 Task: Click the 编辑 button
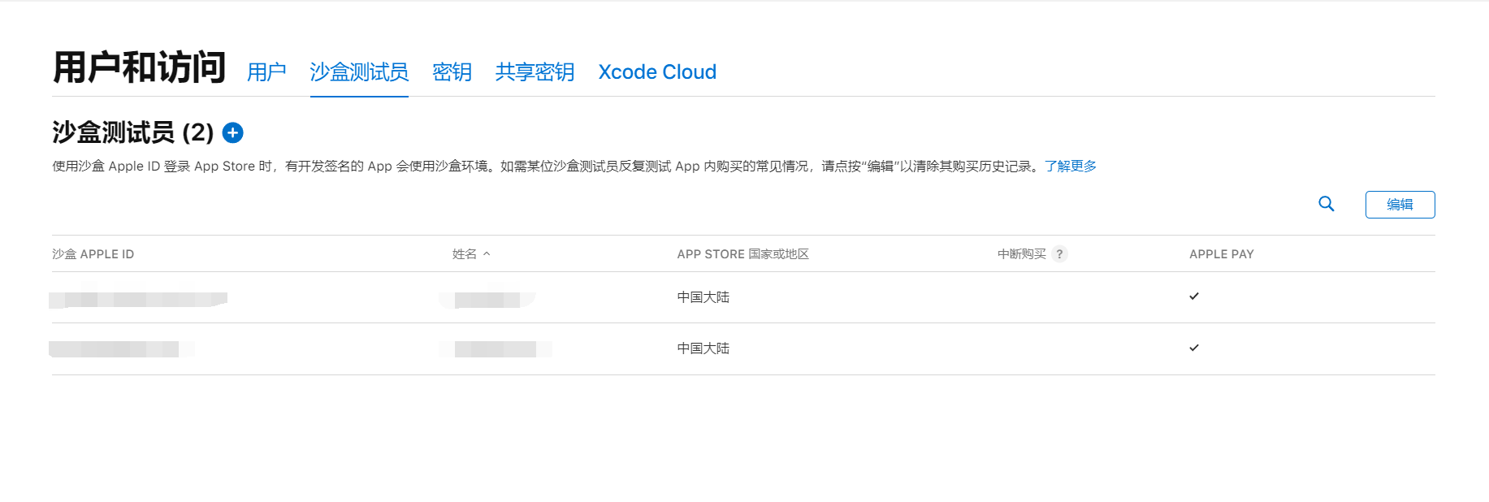pyautogui.click(x=1400, y=205)
